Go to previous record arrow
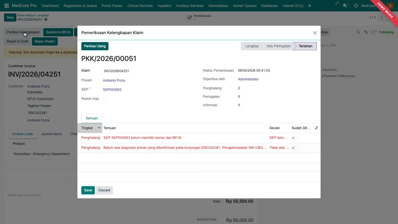Image resolution: width=398 pixels, height=224 pixels. [x=382, y=17]
